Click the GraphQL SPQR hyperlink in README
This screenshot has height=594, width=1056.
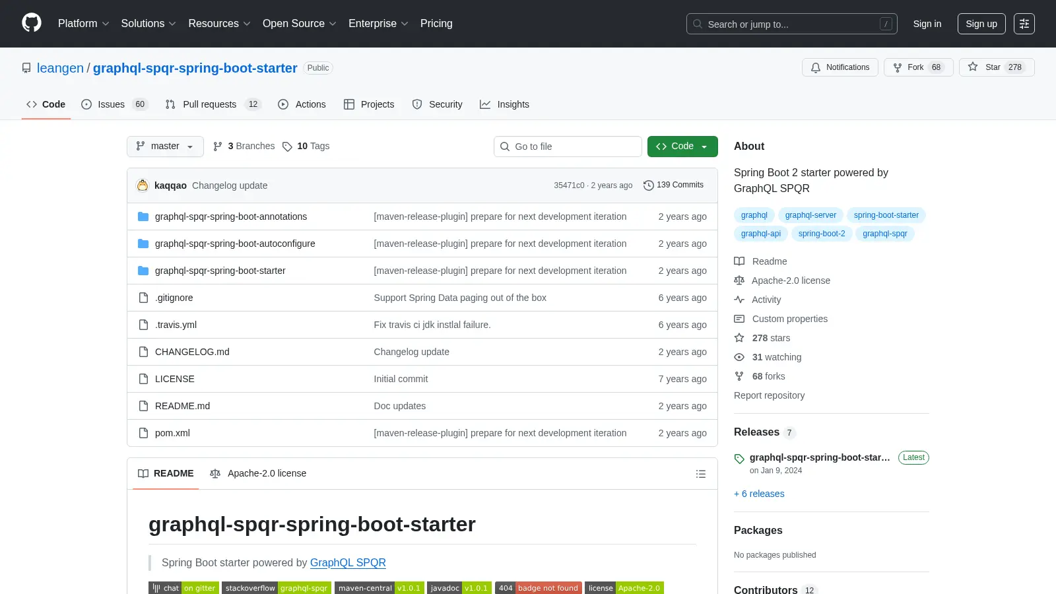tap(348, 562)
